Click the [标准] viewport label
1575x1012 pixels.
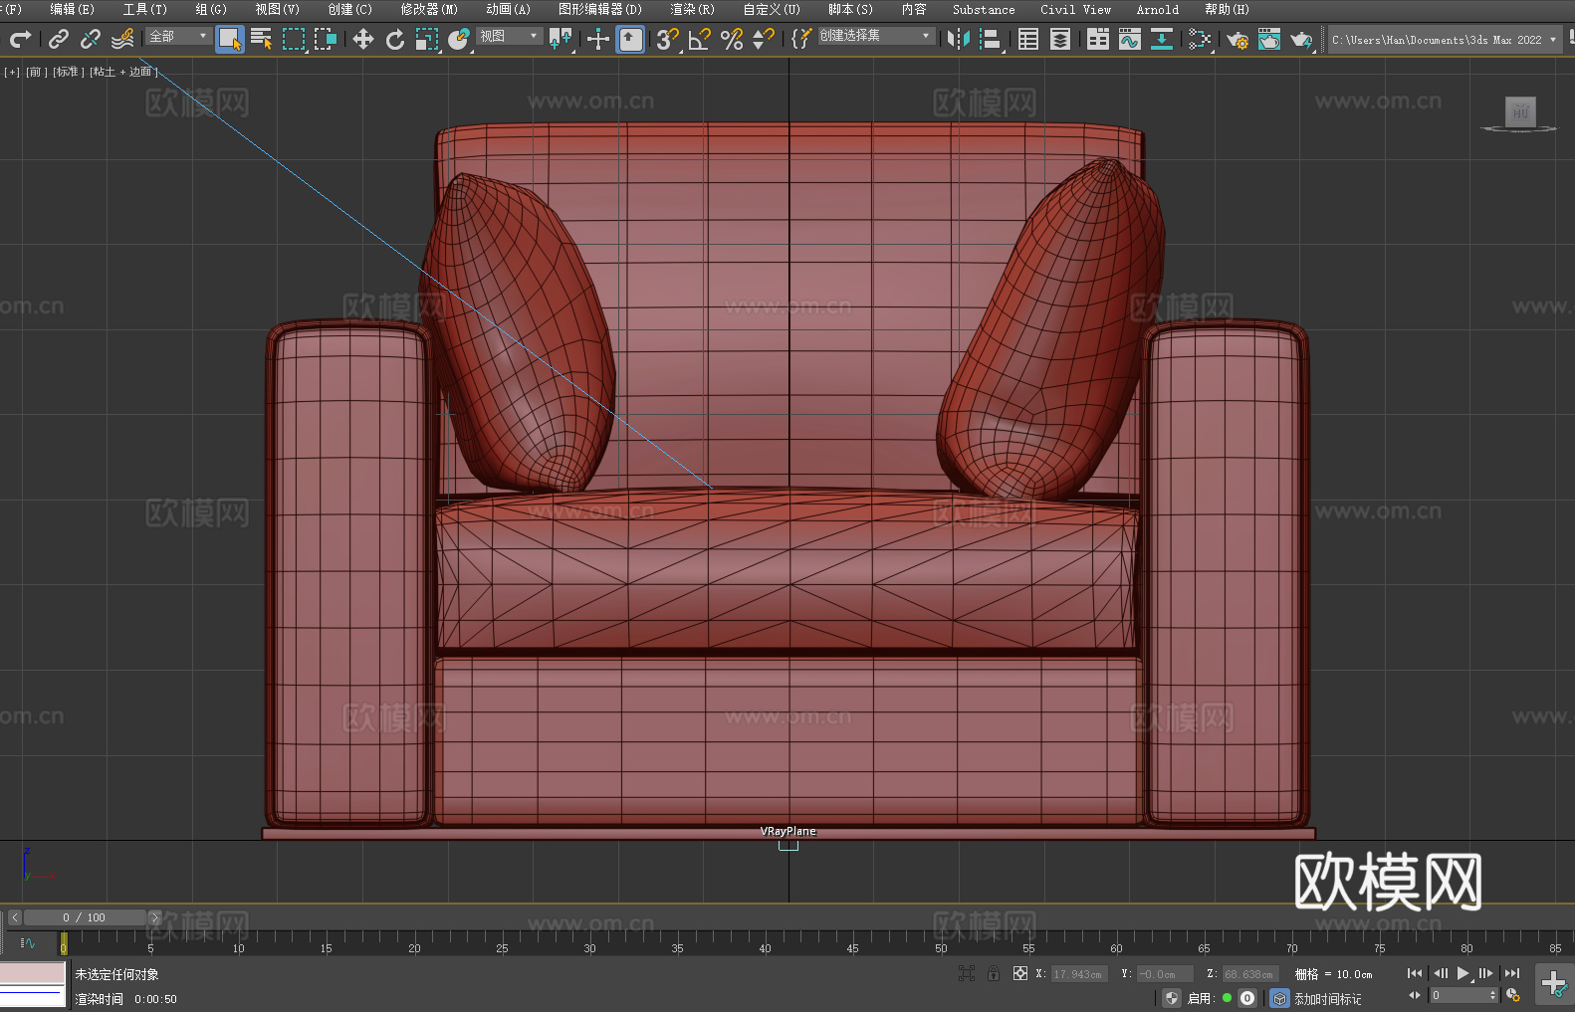68,72
